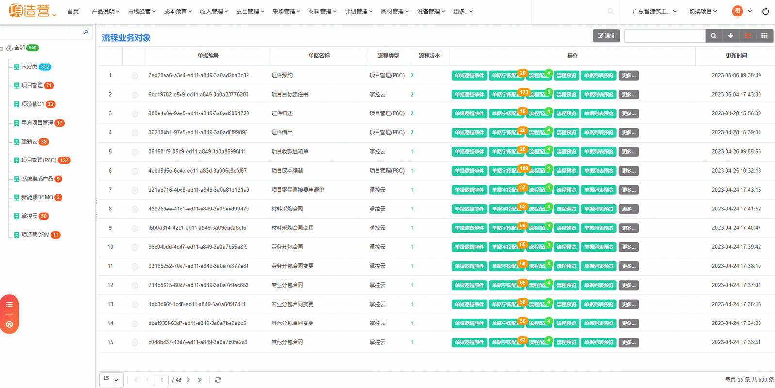The width and height of the screenshot is (775, 388).
Task: Open the 产品说明 dropdown menu
Action: coord(105,11)
